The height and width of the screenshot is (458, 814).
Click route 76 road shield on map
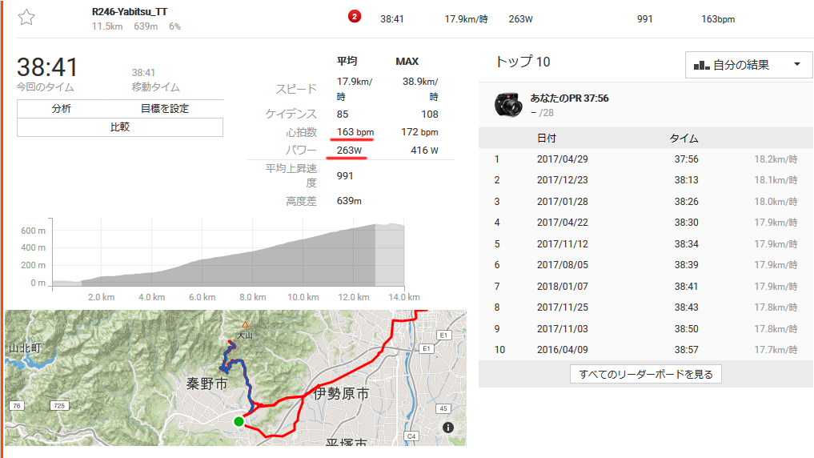tap(17, 405)
